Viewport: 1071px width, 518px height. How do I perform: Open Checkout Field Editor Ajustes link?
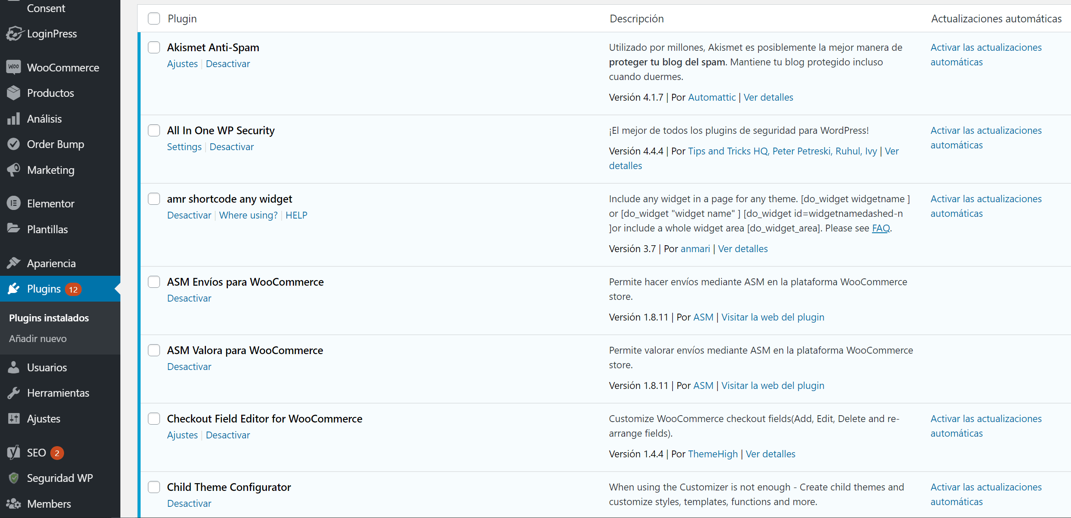click(182, 435)
